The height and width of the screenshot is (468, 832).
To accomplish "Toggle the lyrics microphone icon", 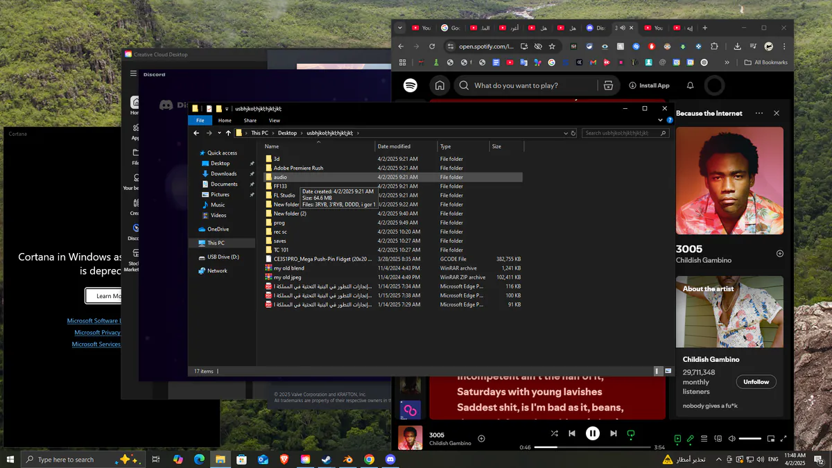I will coord(691,439).
